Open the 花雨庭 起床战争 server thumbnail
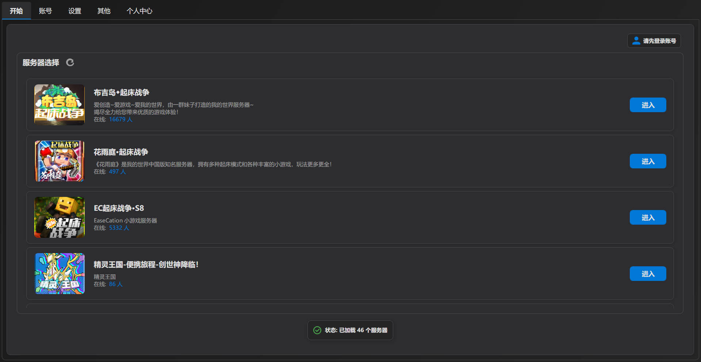 tap(60, 161)
